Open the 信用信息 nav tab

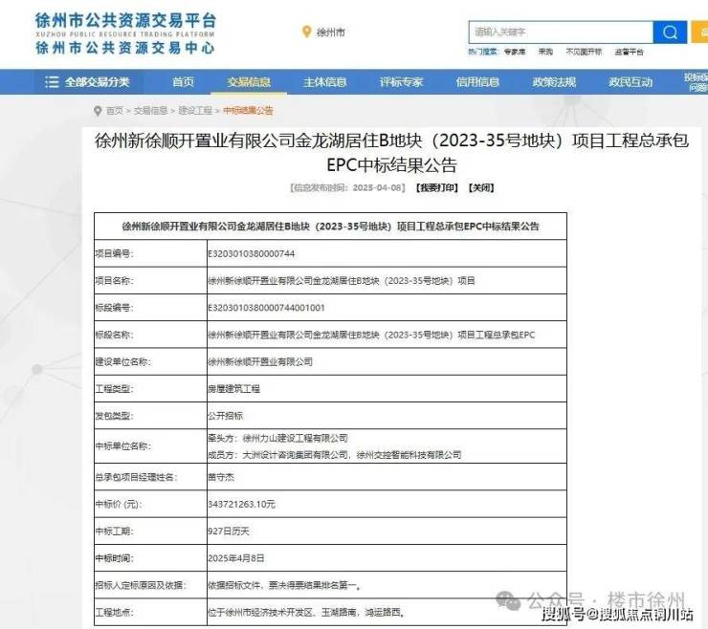pyautogui.click(x=477, y=82)
